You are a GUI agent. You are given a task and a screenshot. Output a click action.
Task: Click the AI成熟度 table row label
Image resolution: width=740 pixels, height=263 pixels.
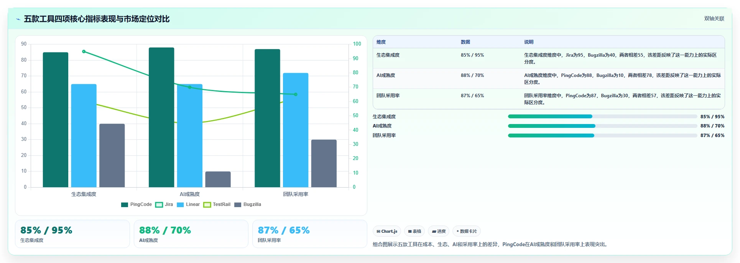point(386,75)
